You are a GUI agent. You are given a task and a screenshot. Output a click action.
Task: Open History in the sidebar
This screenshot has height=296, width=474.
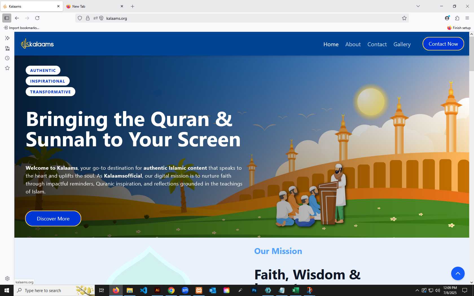(7, 58)
